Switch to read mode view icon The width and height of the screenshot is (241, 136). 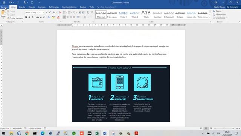tap(201, 128)
